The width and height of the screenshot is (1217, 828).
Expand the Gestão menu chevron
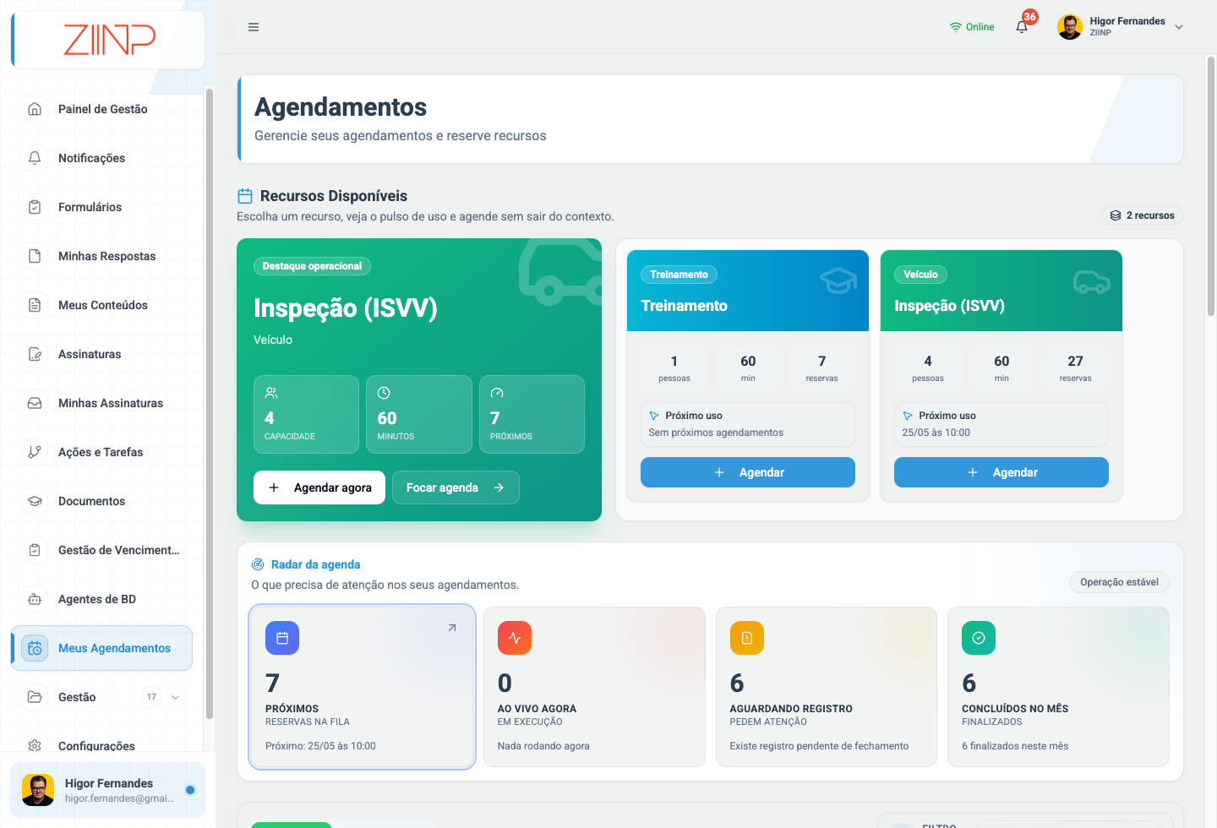pyautogui.click(x=175, y=697)
